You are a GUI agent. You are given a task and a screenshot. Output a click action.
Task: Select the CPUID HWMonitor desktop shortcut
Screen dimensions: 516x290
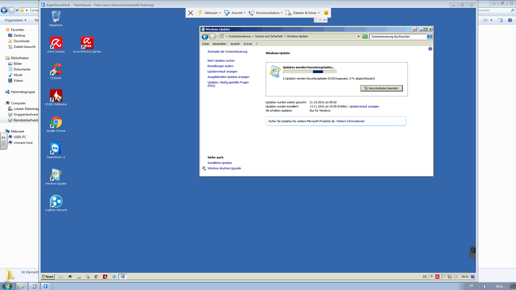(x=56, y=97)
